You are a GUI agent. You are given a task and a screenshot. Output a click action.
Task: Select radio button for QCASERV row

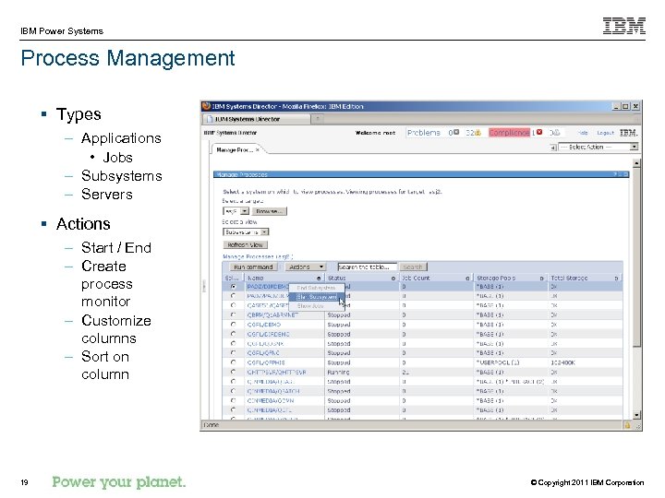click(x=234, y=305)
